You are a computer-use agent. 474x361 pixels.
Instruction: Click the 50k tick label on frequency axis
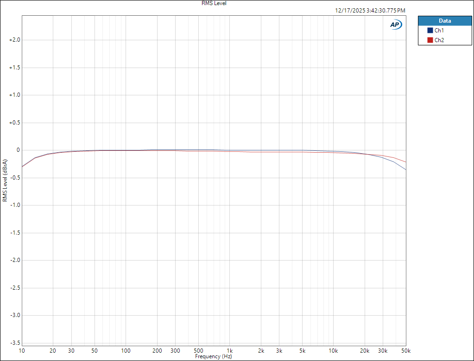(x=405, y=351)
